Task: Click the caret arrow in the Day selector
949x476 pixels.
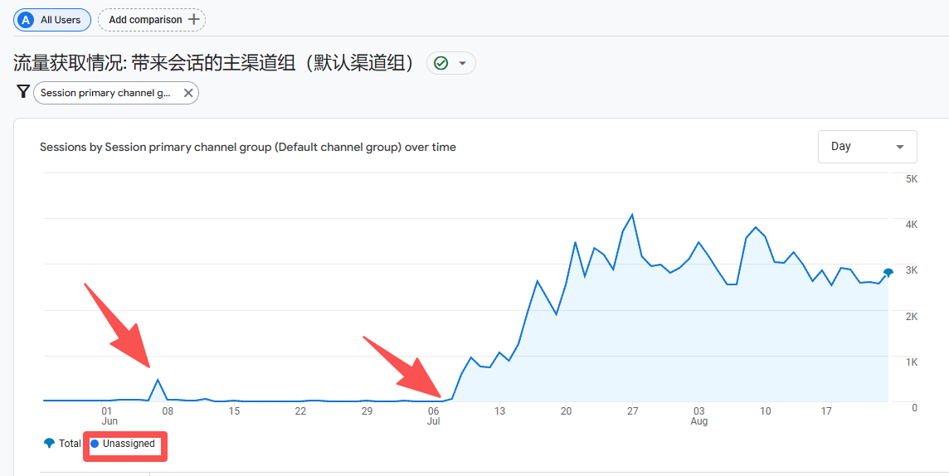Action: (900, 147)
